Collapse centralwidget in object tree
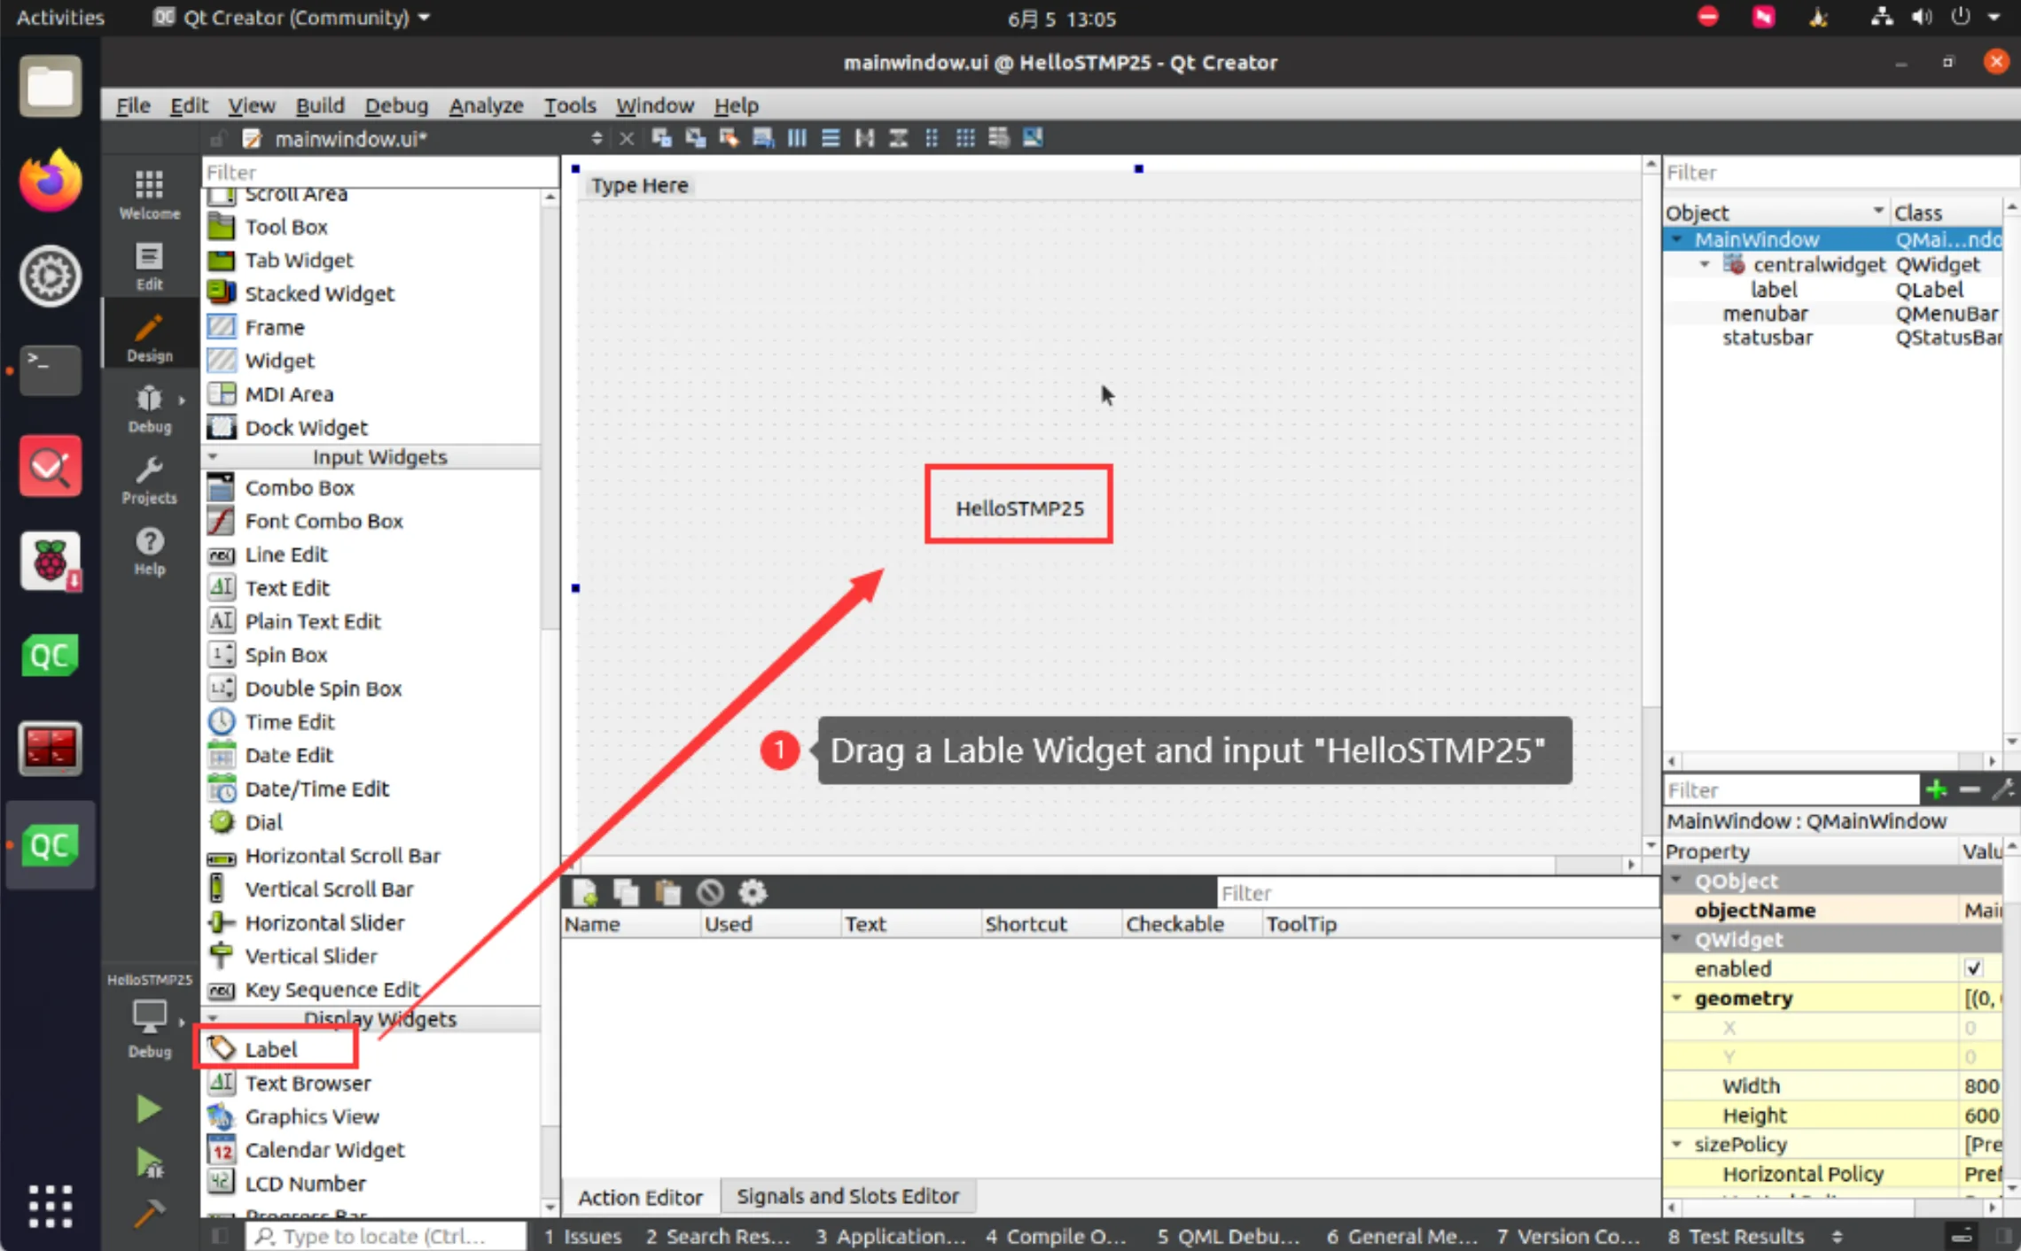Image resolution: width=2021 pixels, height=1251 pixels. coord(1705,264)
